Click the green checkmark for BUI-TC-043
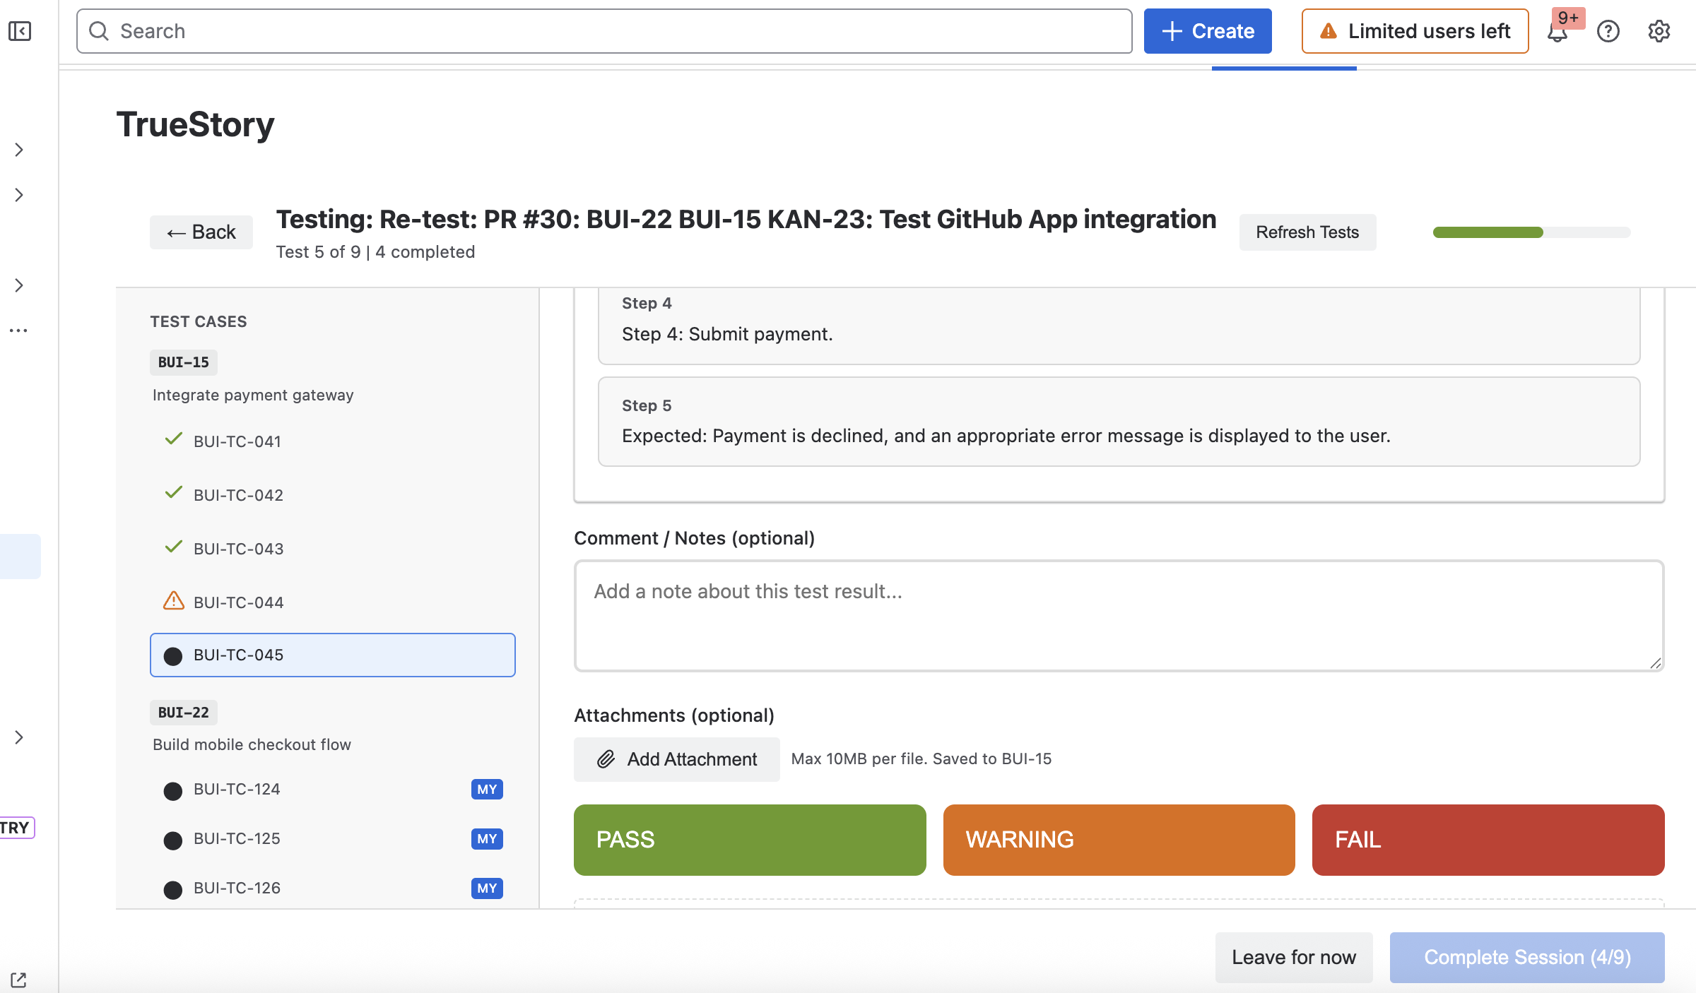 point(173,547)
